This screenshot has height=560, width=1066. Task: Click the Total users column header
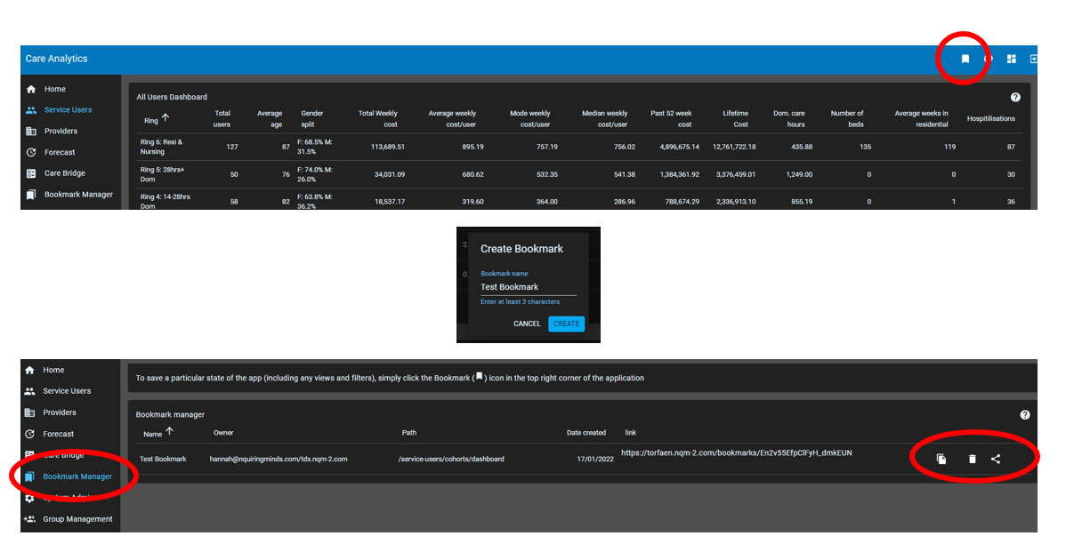(x=222, y=119)
